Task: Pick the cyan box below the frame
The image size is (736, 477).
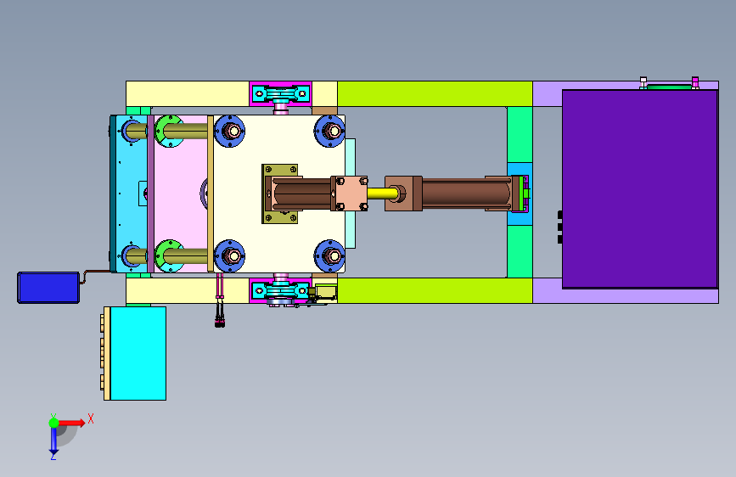Action: pyautogui.click(x=138, y=353)
